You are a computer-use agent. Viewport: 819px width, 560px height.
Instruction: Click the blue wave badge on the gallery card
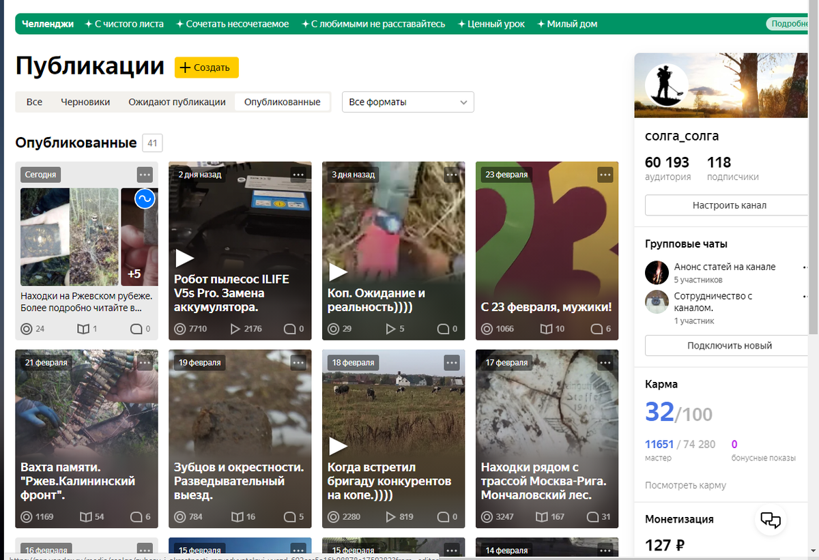click(145, 199)
